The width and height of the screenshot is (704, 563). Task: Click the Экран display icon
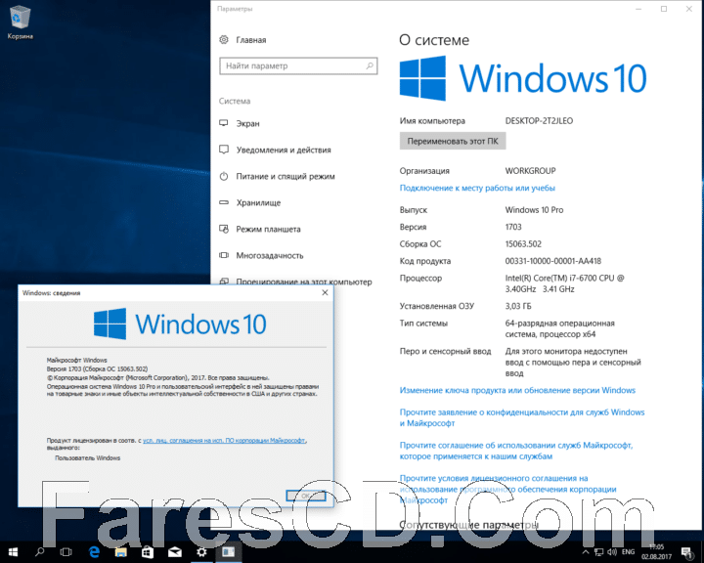pos(224,123)
